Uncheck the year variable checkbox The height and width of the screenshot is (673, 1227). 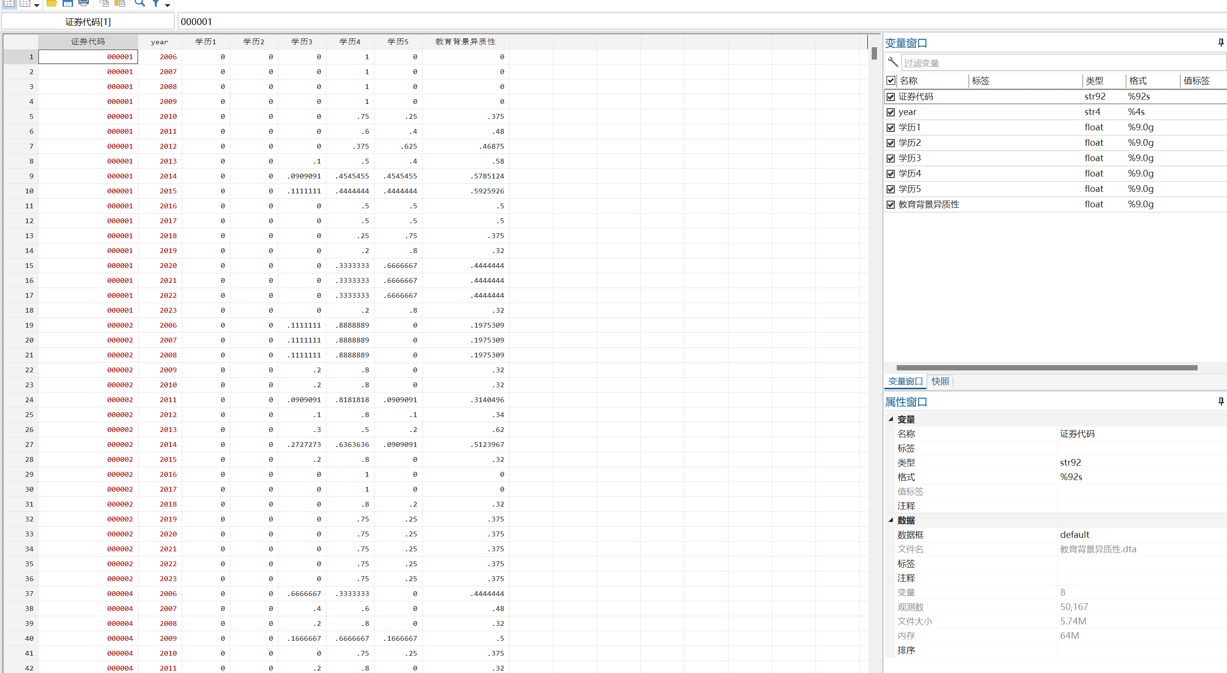pos(890,112)
